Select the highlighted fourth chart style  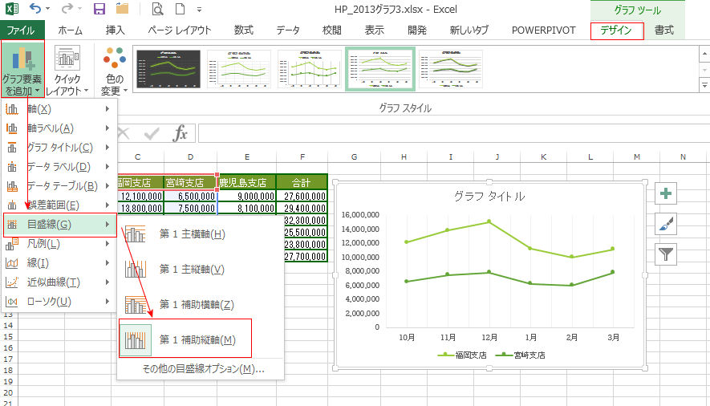(x=380, y=69)
